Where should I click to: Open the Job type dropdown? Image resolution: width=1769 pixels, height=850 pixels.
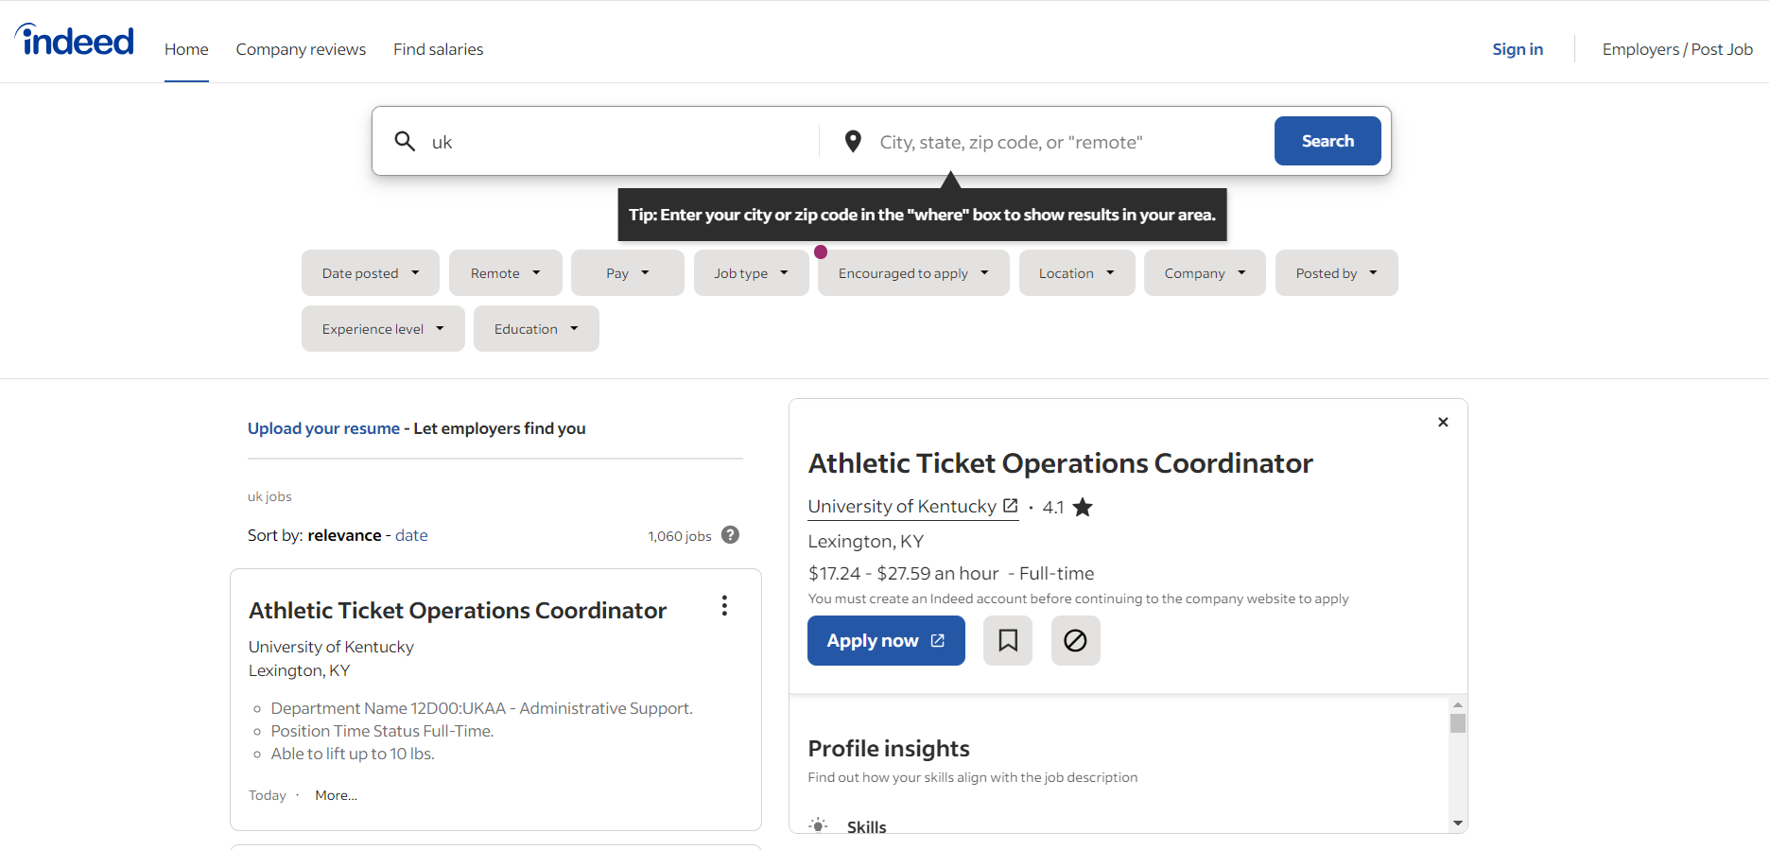pyautogui.click(x=751, y=273)
